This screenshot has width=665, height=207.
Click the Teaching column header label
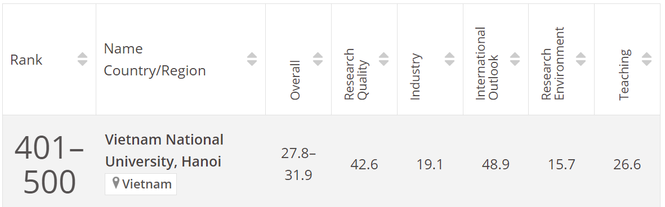click(x=624, y=75)
